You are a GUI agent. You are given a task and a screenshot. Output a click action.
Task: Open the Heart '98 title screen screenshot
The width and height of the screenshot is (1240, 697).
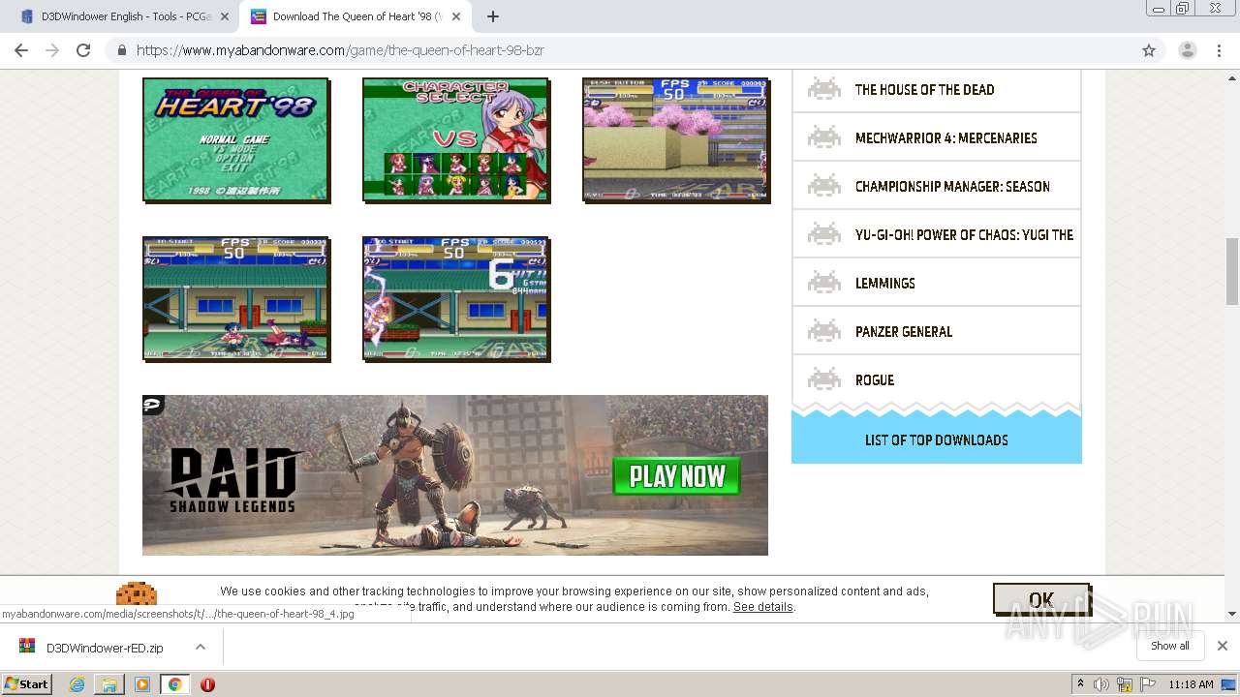[235, 139]
